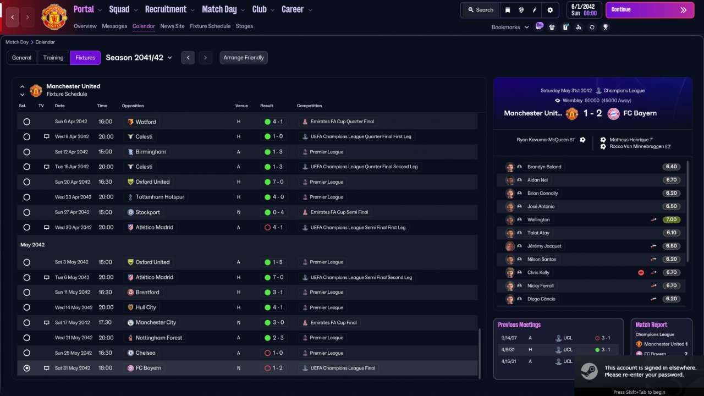Click the Watford club badge

pos(130,122)
